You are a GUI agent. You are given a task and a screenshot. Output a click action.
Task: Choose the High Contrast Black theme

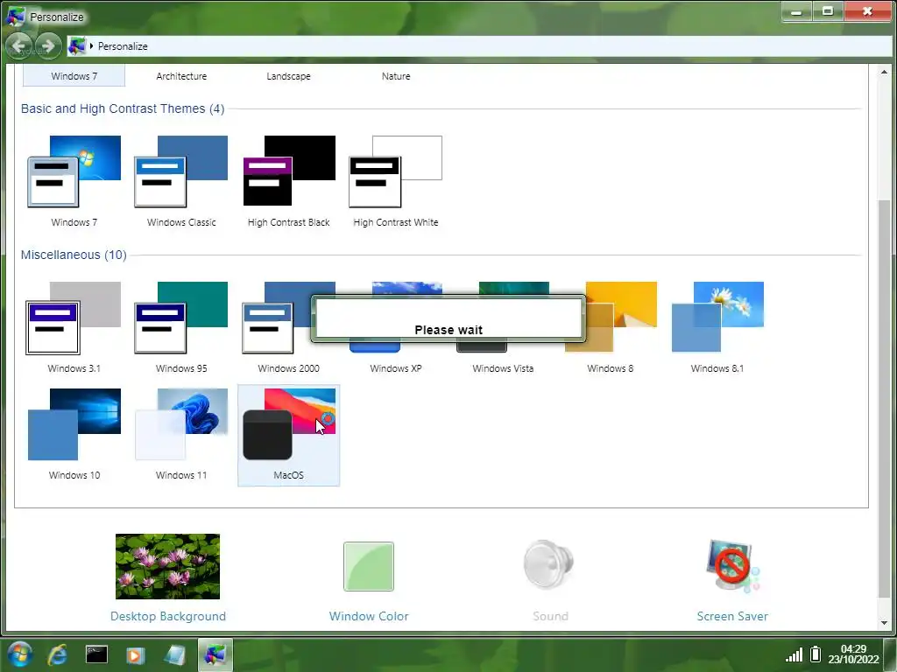point(289,171)
